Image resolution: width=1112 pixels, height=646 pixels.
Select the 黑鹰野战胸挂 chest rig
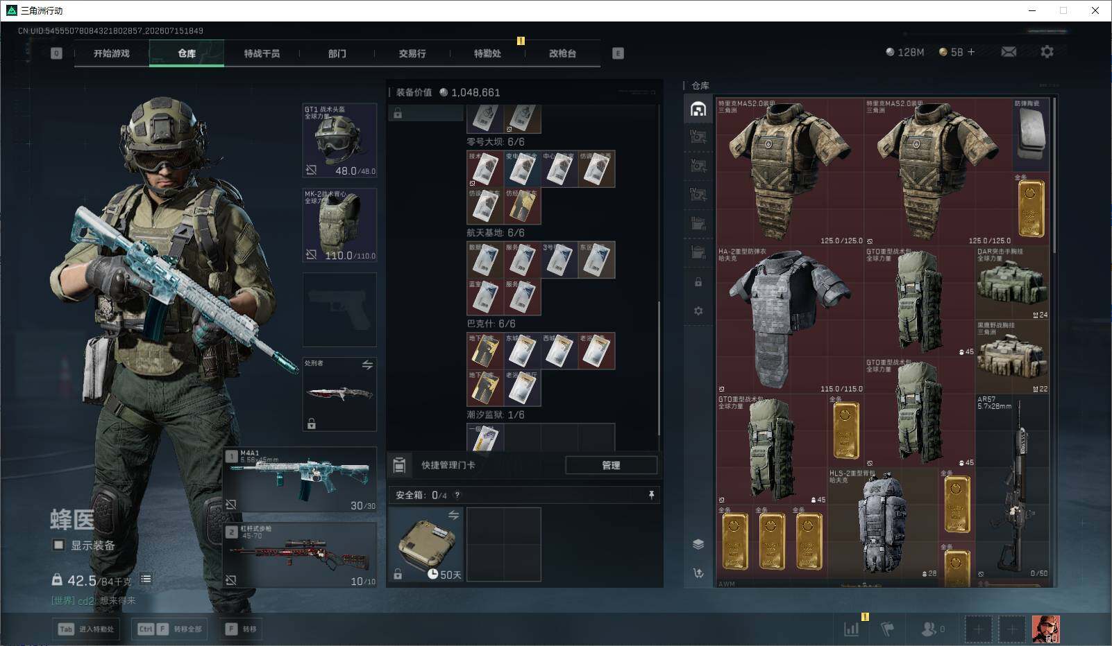(1013, 357)
